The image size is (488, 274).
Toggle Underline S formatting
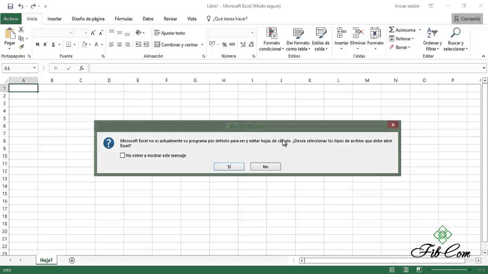[53, 45]
